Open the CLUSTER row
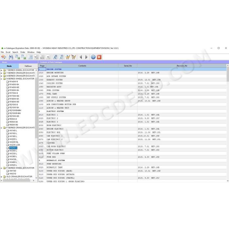Image resolution: width=229 pixels, height=229 pixels. [x=132, y=143]
